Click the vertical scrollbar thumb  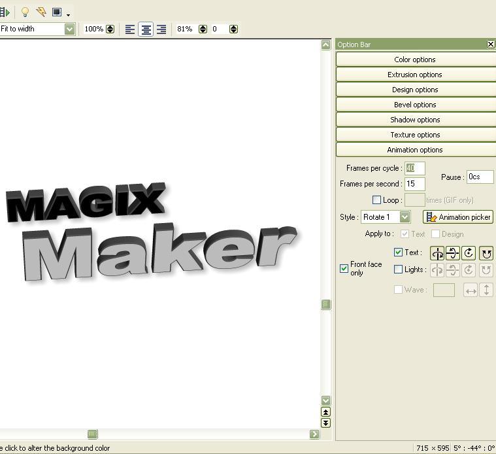[326, 305]
